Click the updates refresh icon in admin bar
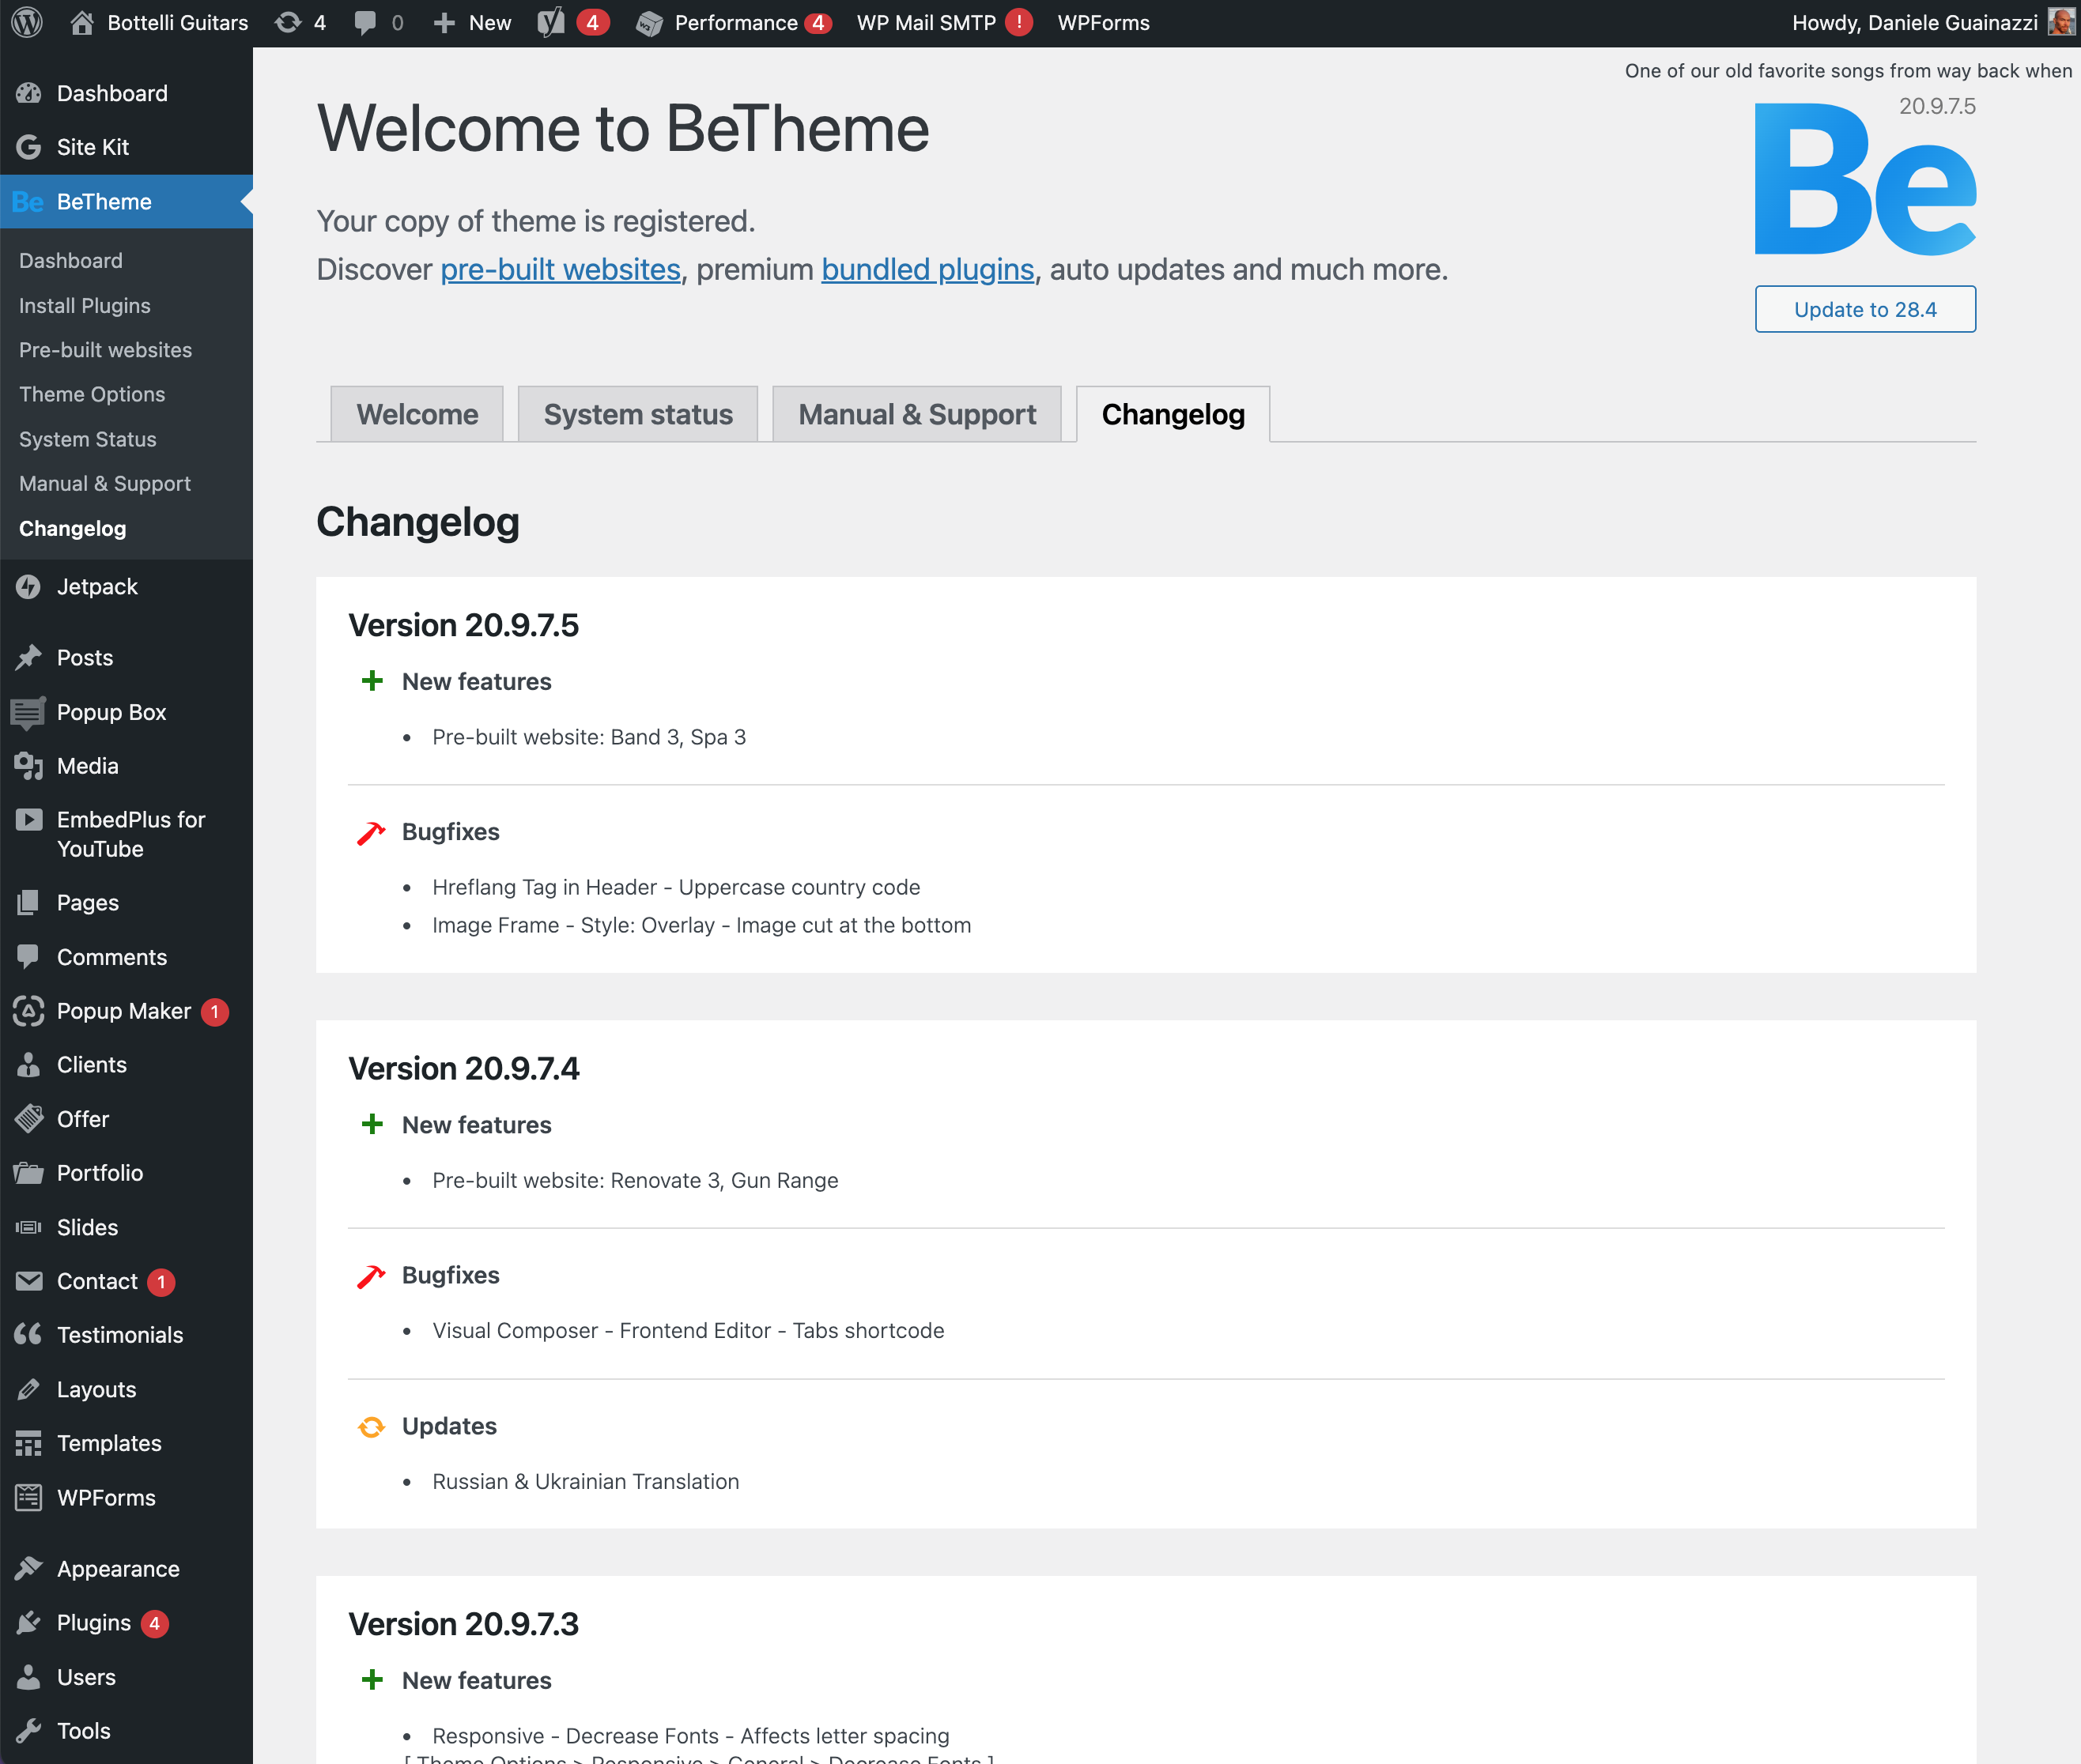2081x1764 pixels. [288, 22]
